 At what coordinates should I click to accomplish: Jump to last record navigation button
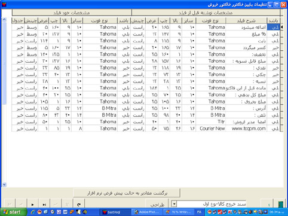coord(44,205)
